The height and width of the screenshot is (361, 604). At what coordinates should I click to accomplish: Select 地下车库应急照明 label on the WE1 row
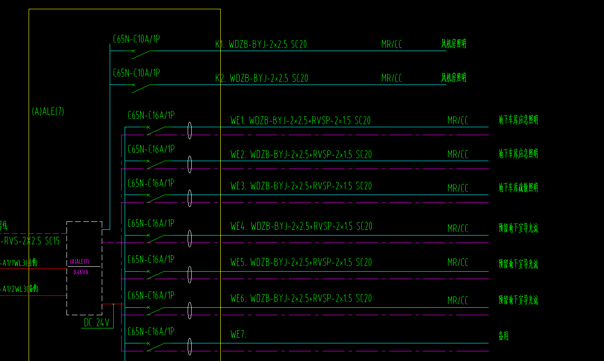(x=518, y=120)
